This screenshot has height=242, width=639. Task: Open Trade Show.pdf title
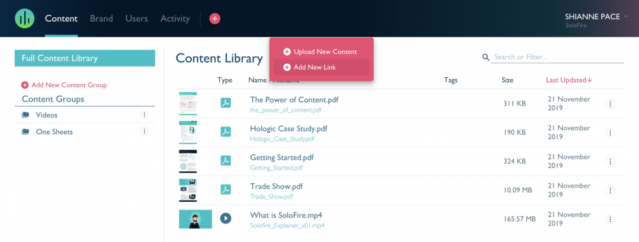276,186
